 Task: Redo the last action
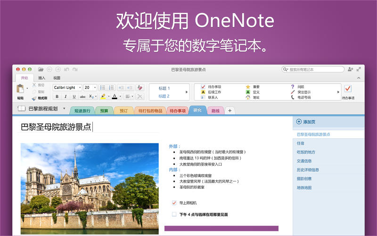click(75, 69)
